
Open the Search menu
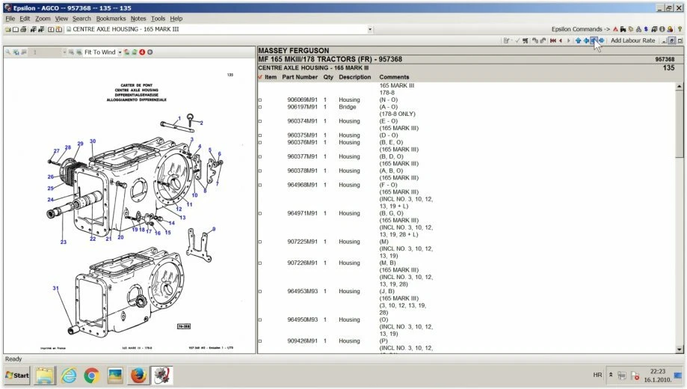(81, 19)
